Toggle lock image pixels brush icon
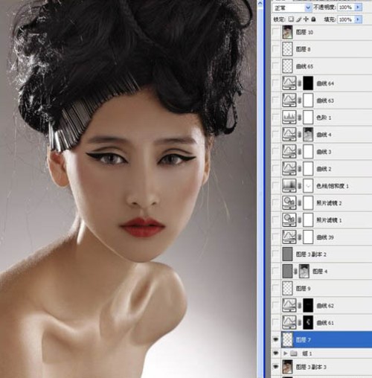 [x=299, y=19]
